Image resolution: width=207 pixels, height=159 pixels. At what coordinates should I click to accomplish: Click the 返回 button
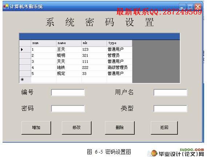[164, 128]
